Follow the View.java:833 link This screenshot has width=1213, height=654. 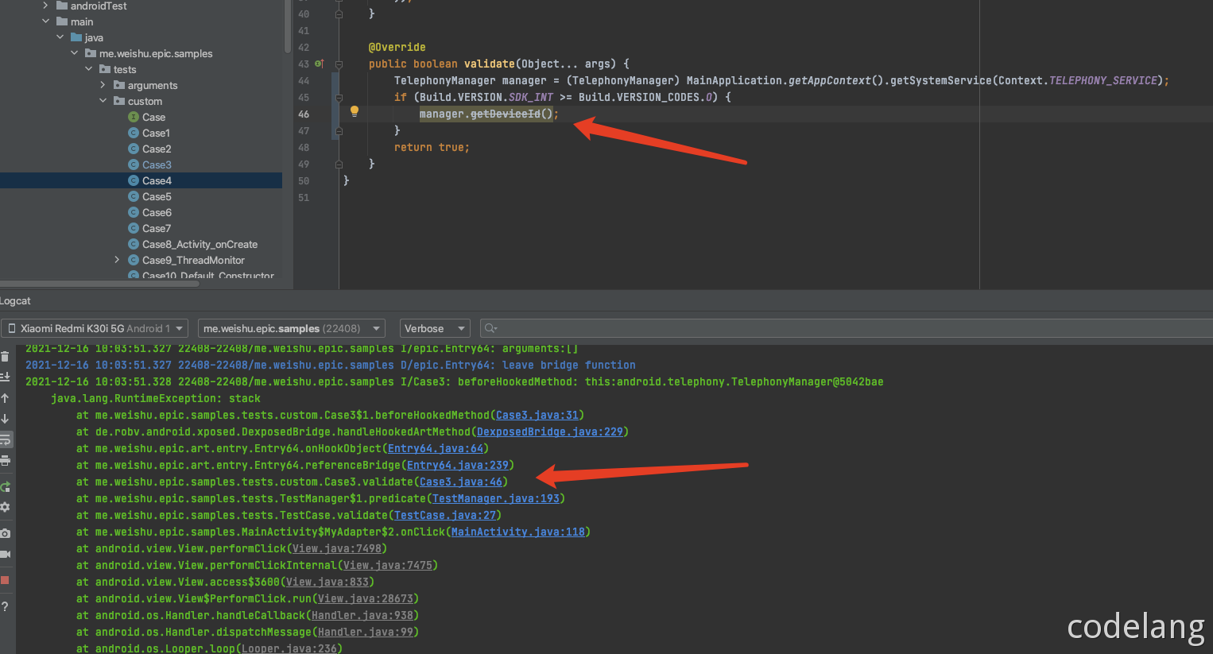[x=327, y=582]
